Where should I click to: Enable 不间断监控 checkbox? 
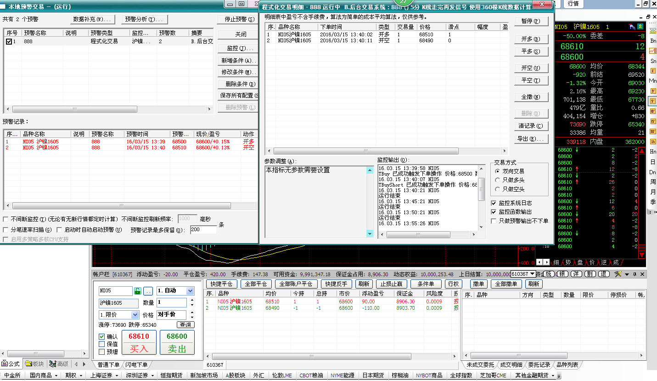pyautogui.click(x=6, y=219)
